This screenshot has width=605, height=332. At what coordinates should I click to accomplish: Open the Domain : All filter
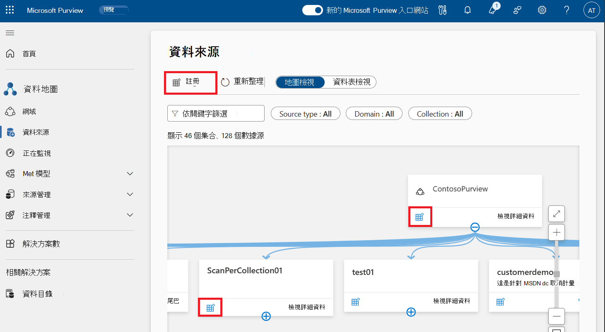374,114
